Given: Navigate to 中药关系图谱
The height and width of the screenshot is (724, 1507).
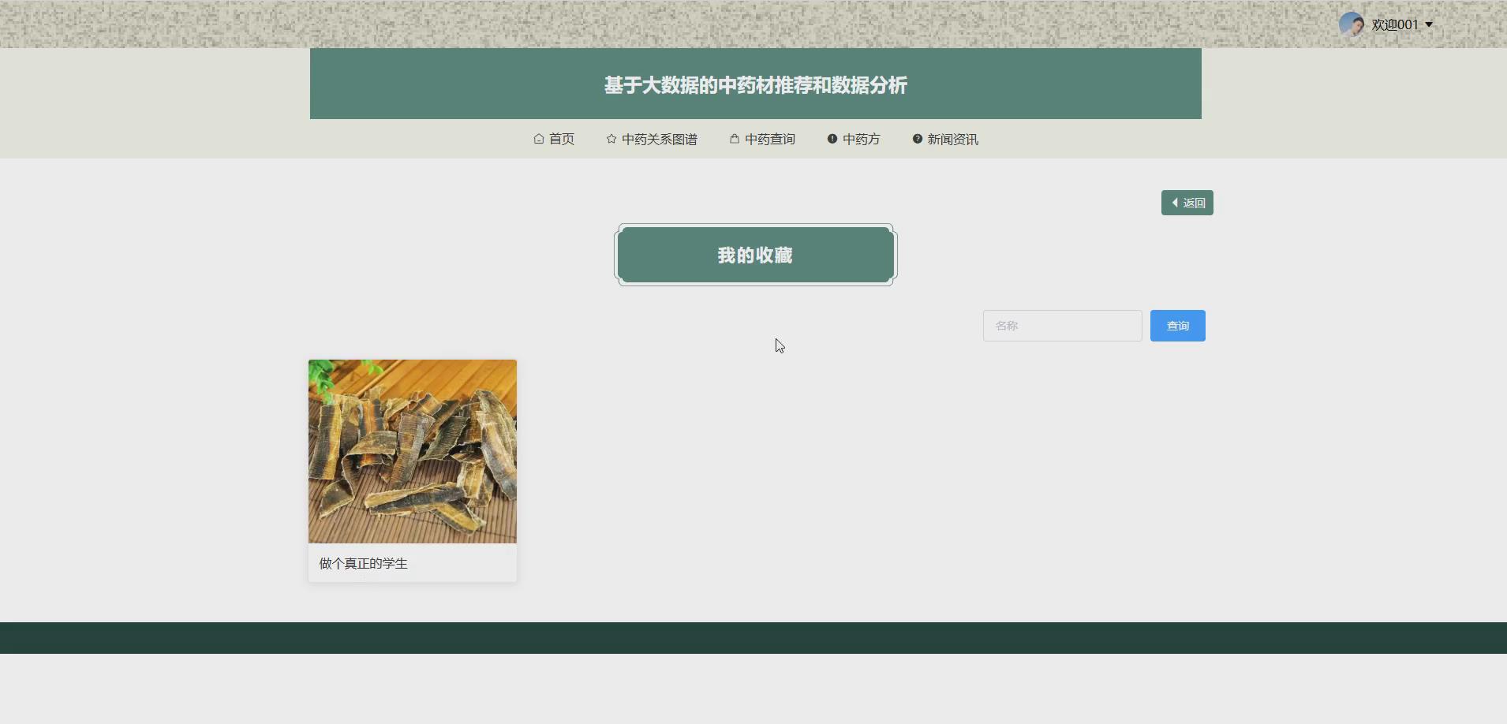Looking at the screenshot, I should pyautogui.click(x=659, y=139).
